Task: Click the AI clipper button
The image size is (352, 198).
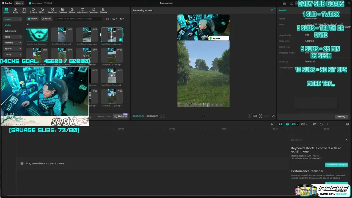Action: 120,116
